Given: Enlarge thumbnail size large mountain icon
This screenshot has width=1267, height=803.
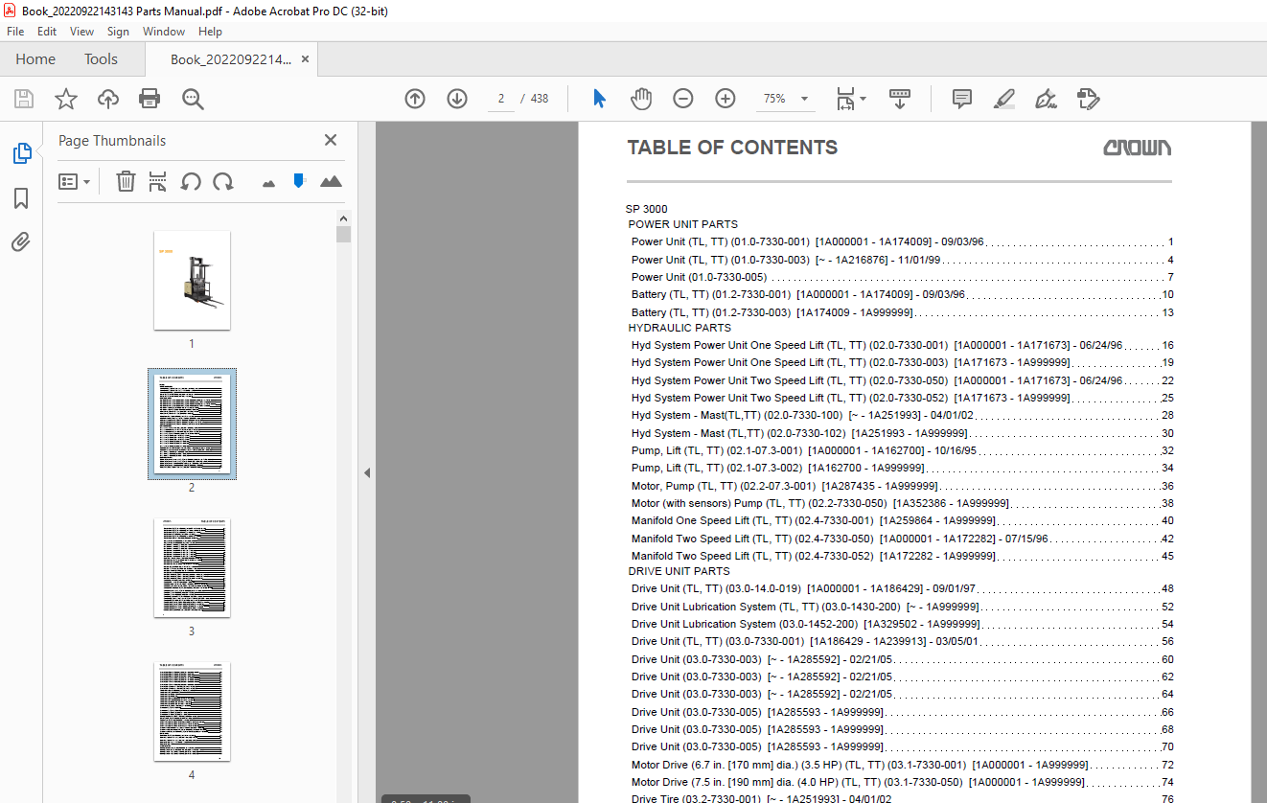Looking at the screenshot, I should pos(331,181).
